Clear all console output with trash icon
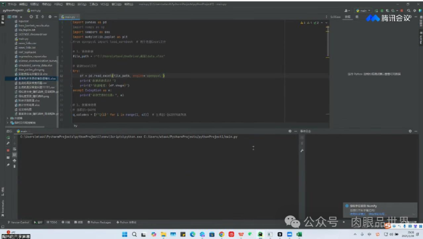Image resolution: width=423 pixels, height=239 pixels. [14, 166]
